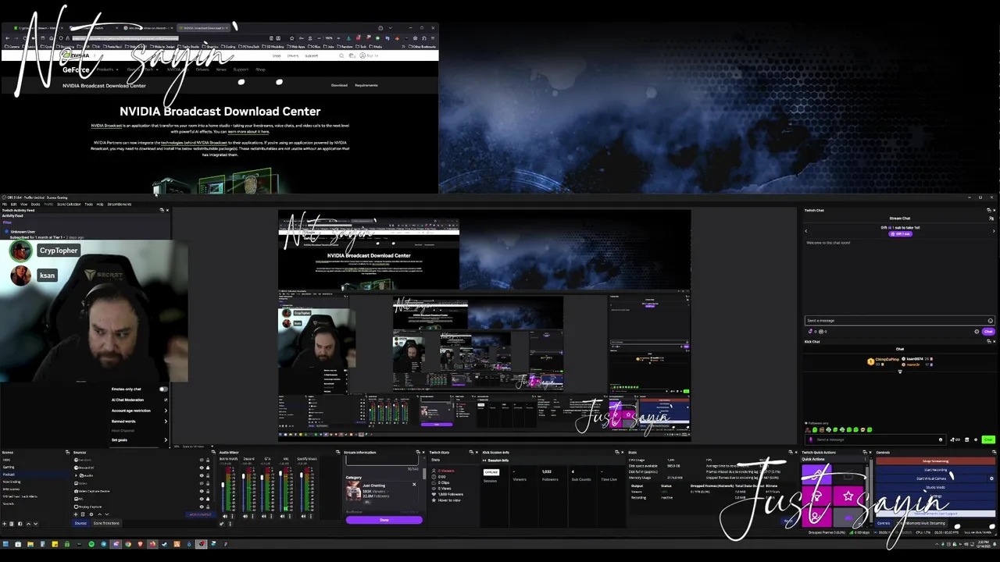Image resolution: width=1000 pixels, height=562 pixels.
Task: Select the Gaming scene
Action: click(x=9, y=467)
